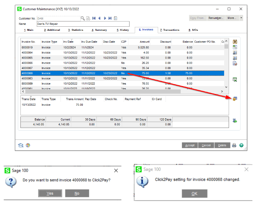Switch to the History tab
Viewport: 255px width, 204px height.
123,30
